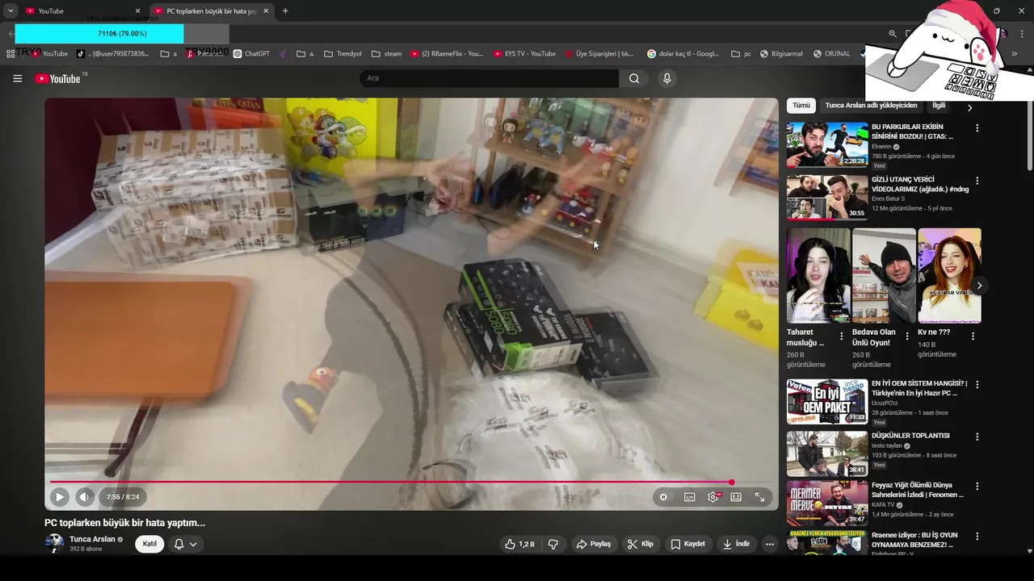This screenshot has width=1034, height=581.
Task: Expand bookmarks bar overflow chevron
Action: [1015, 53]
